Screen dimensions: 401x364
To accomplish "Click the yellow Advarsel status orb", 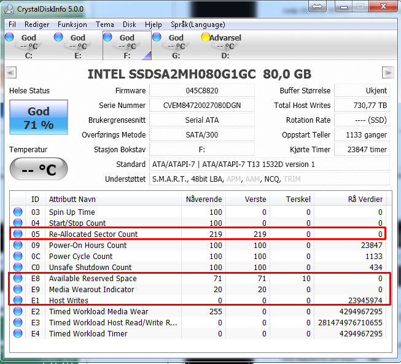I will [205, 37].
